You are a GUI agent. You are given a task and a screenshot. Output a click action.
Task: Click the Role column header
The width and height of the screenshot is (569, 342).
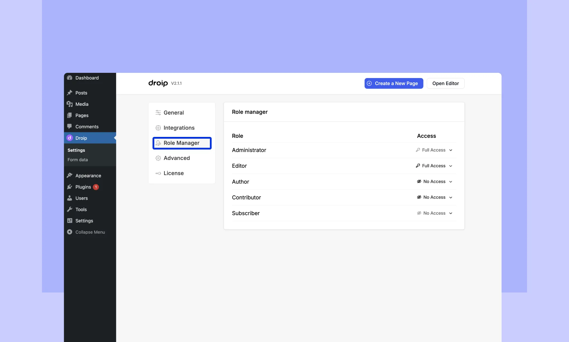pos(238,136)
